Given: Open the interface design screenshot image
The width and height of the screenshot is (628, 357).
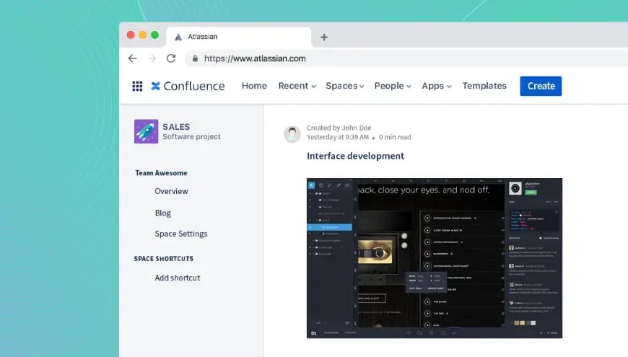Looking at the screenshot, I should [434, 258].
